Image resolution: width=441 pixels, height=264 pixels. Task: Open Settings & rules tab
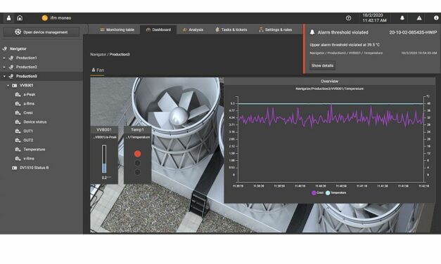[x=276, y=29]
